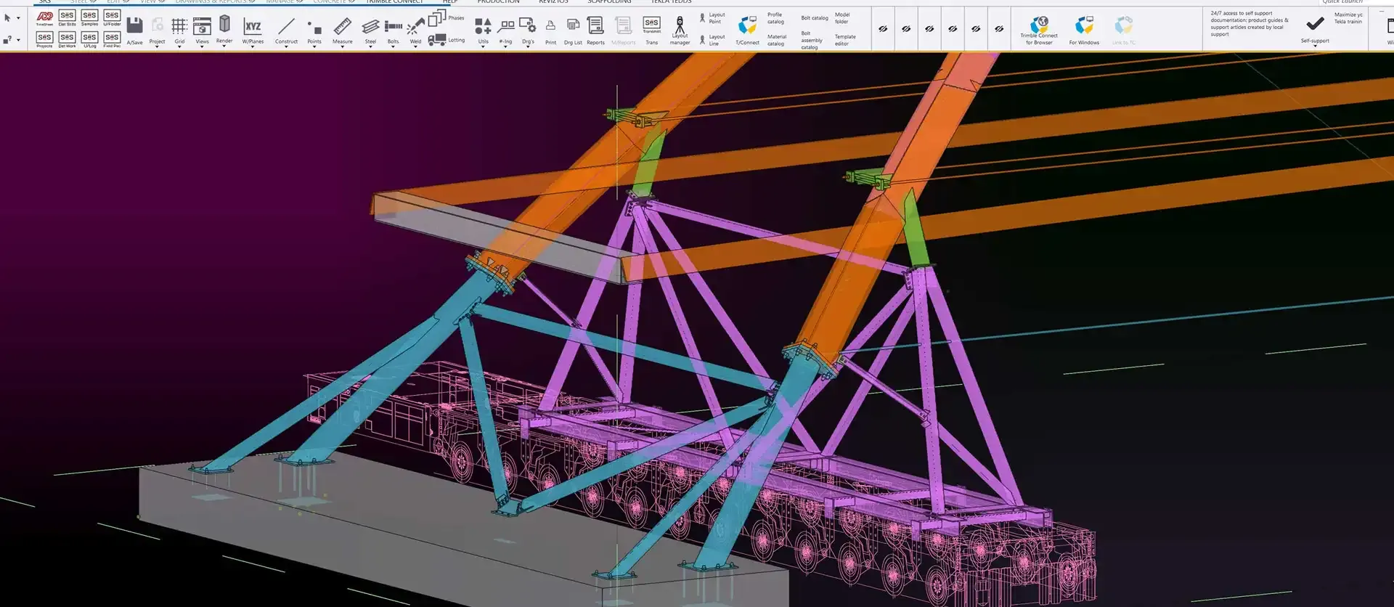Open the Reports icon

595,26
